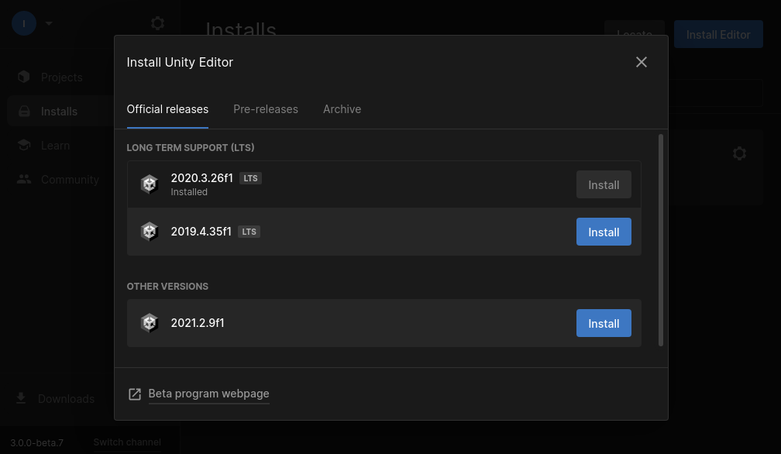Click the 2021.2.9f1 version label
Image resolution: width=781 pixels, height=454 pixels.
(x=198, y=323)
